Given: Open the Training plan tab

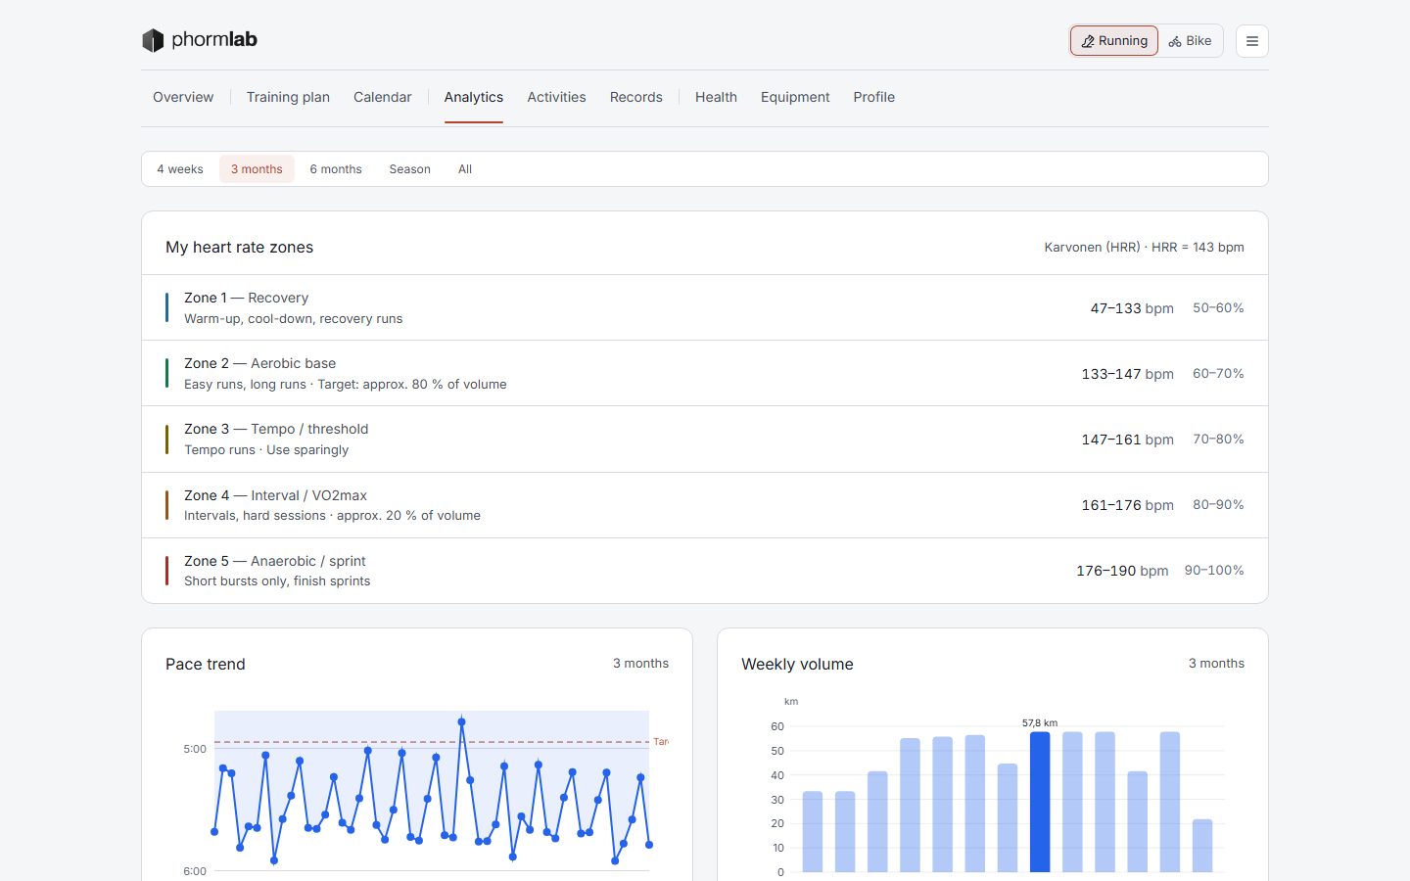Looking at the screenshot, I should coord(288,97).
